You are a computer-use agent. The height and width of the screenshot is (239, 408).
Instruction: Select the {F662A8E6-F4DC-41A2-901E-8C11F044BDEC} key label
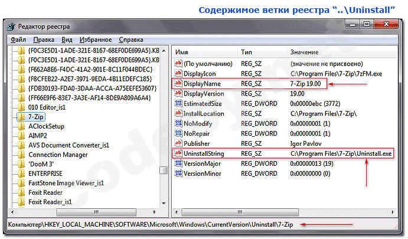[x=90, y=70]
